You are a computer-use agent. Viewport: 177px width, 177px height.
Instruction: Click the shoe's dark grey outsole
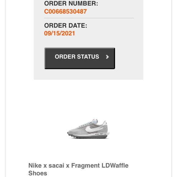click(89, 137)
